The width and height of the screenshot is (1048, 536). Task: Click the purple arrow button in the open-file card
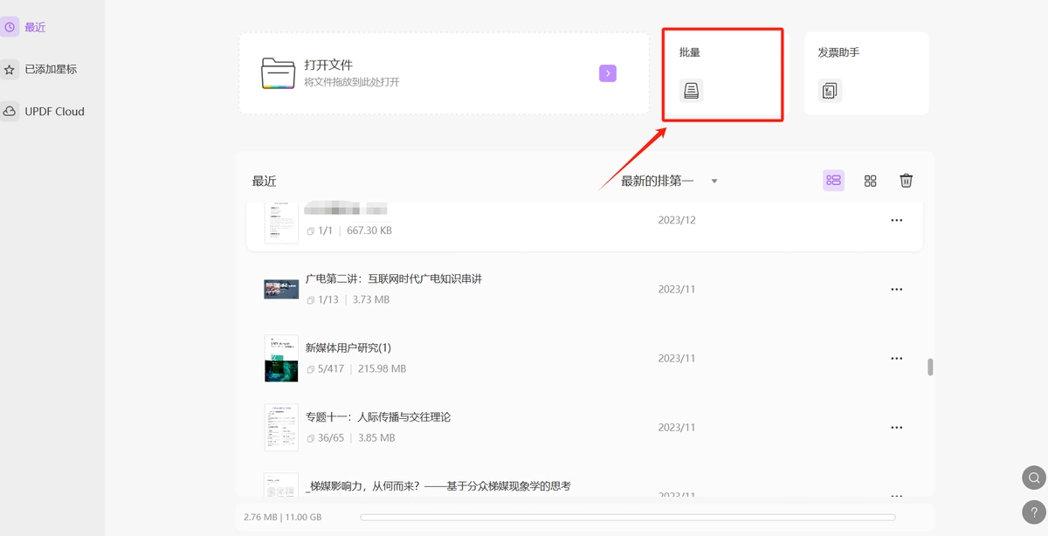(x=608, y=73)
